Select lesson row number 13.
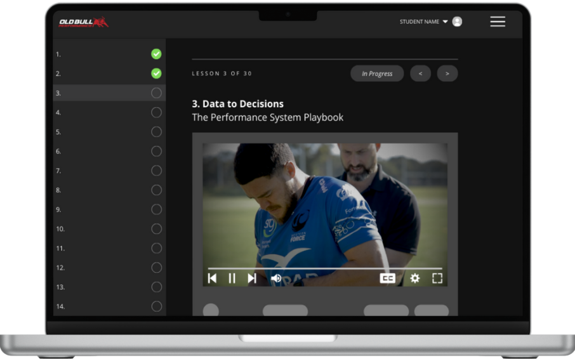 point(109,287)
